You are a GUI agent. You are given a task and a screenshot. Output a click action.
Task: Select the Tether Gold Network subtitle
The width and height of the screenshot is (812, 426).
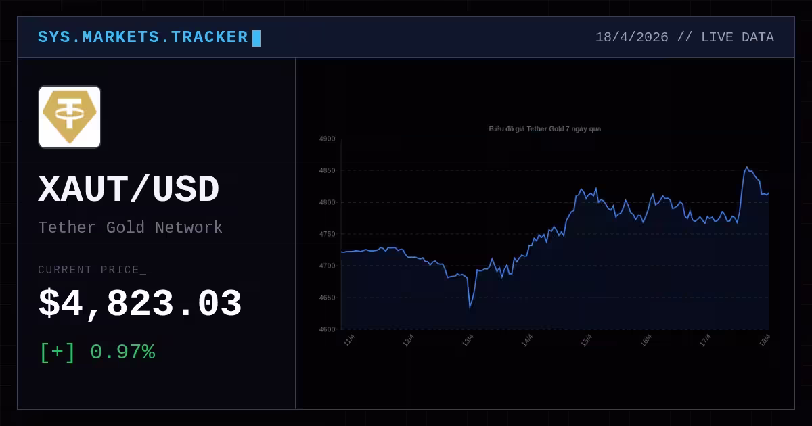tap(130, 227)
